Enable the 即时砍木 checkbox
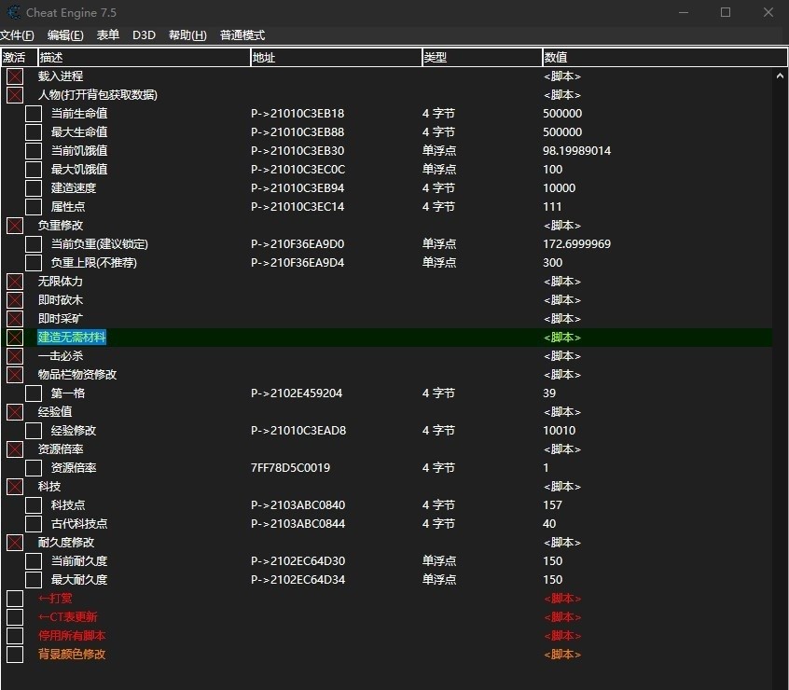Viewport: 789px width, 690px height. pyautogui.click(x=14, y=299)
